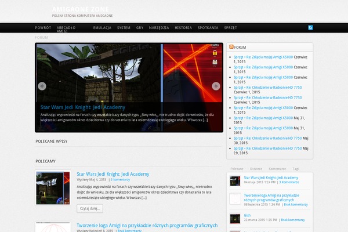This screenshot has width=348, height=232.
Task: Open the Gish link in sidebar
Action: [247, 215]
